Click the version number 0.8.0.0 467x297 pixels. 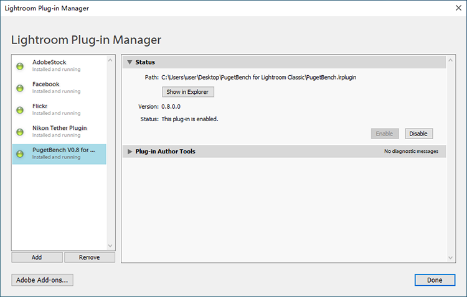point(171,106)
